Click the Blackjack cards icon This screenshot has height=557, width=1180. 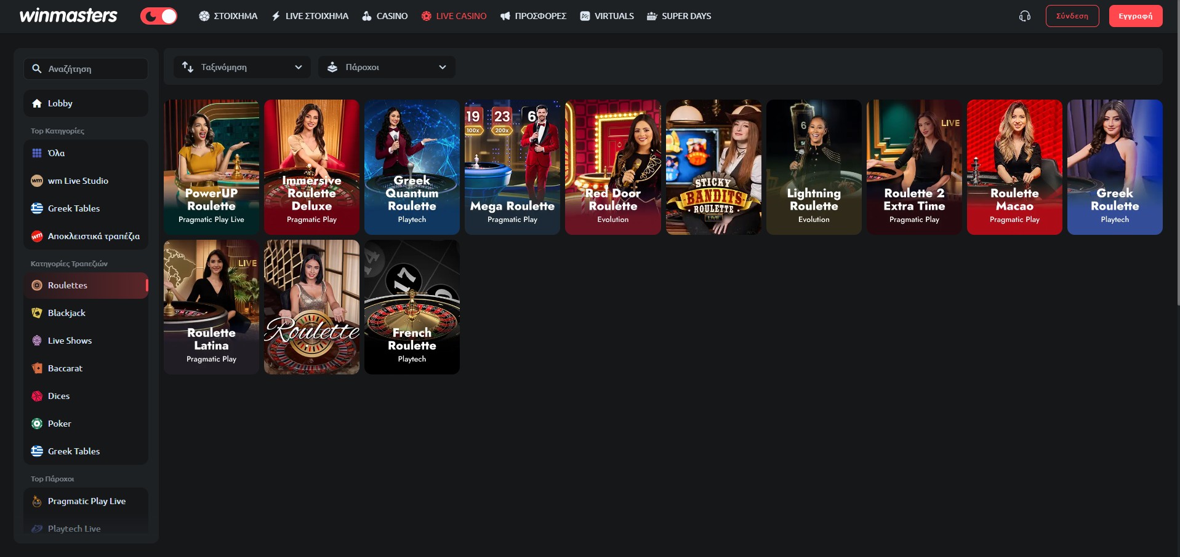click(37, 313)
